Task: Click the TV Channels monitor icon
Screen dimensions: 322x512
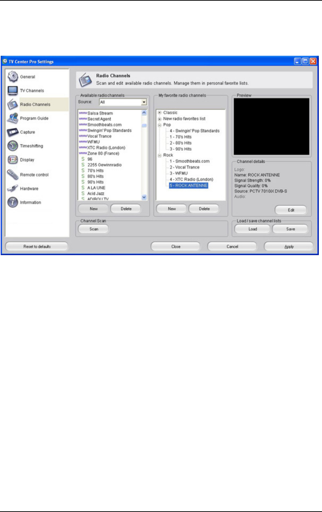Action: pyautogui.click(x=13, y=91)
